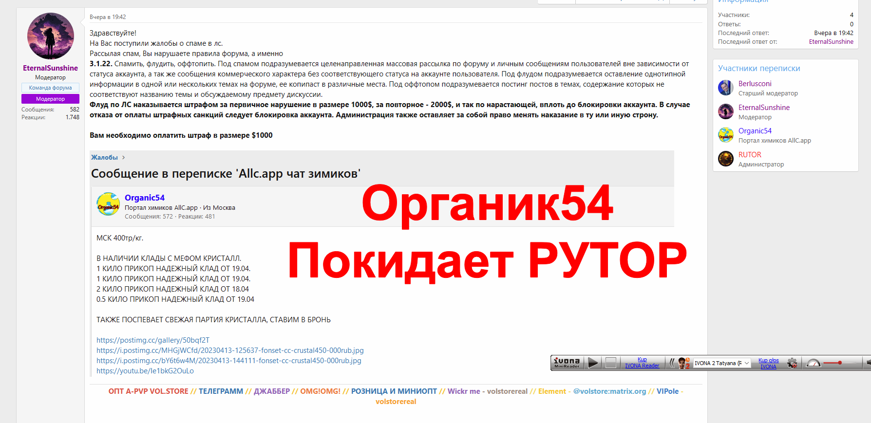Image resolution: width=871 pixels, height=423 pixels.
Task: Click RUTOR avatar in participants list
Action: click(726, 159)
